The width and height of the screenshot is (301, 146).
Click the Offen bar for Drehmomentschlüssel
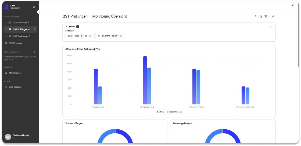tap(243, 96)
